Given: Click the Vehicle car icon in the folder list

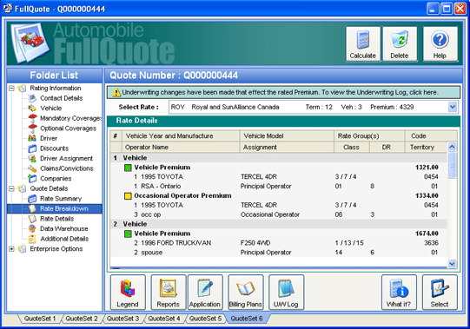Looking at the screenshot, I should click(32, 109).
